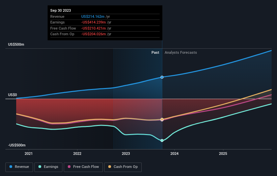This screenshot has width=277, height=176.
Task: Click the Sep 30 2023 tooltip date
Action: [x=61, y=10]
